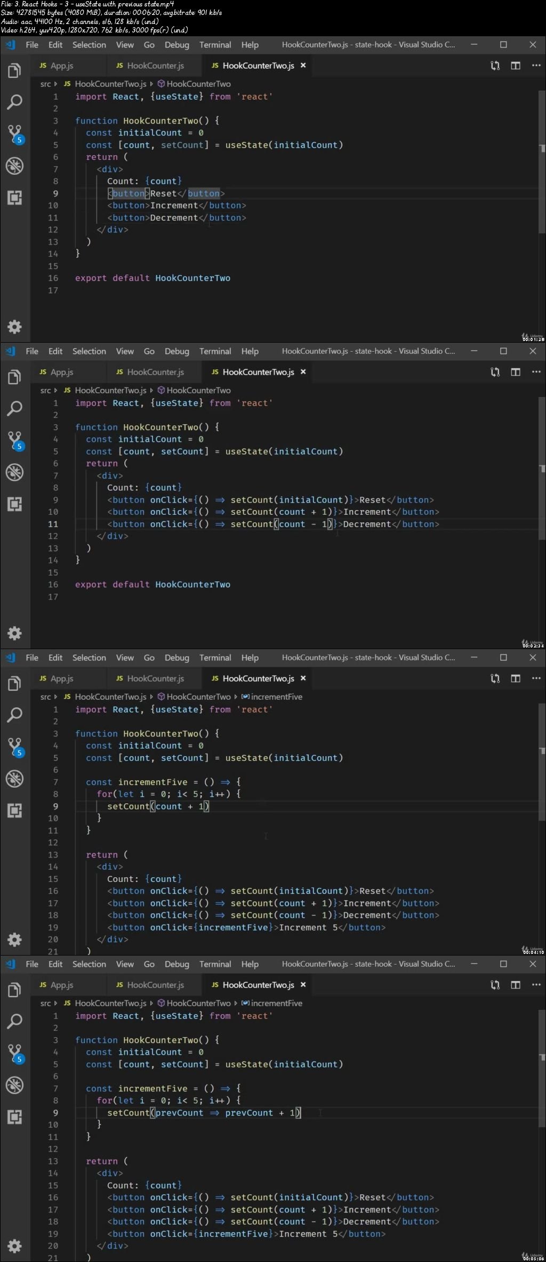Open Edit menu in the 00:04:10 frame
Image resolution: width=546 pixels, height=1262 pixels.
tap(55, 658)
